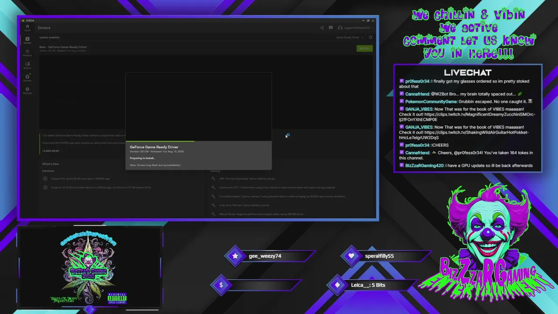Click chip icon beside global DLSS overrides
Viewport: 558px width, 314px height.
coord(45,178)
